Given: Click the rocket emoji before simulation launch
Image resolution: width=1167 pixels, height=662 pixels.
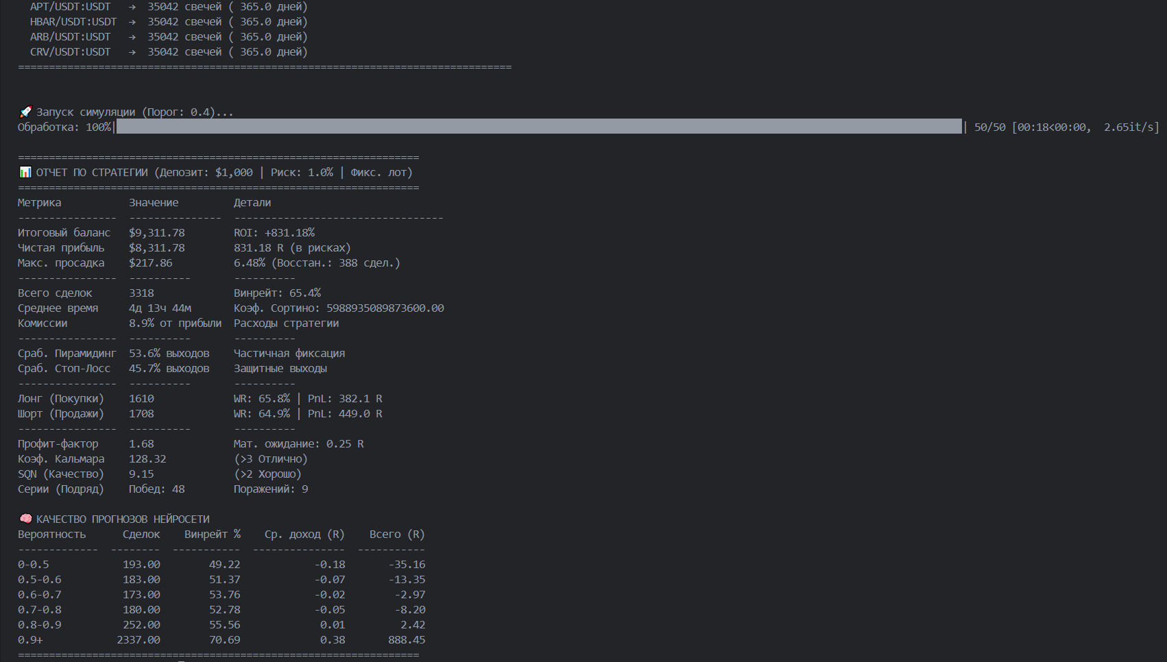Looking at the screenshot, I should 25,112.
